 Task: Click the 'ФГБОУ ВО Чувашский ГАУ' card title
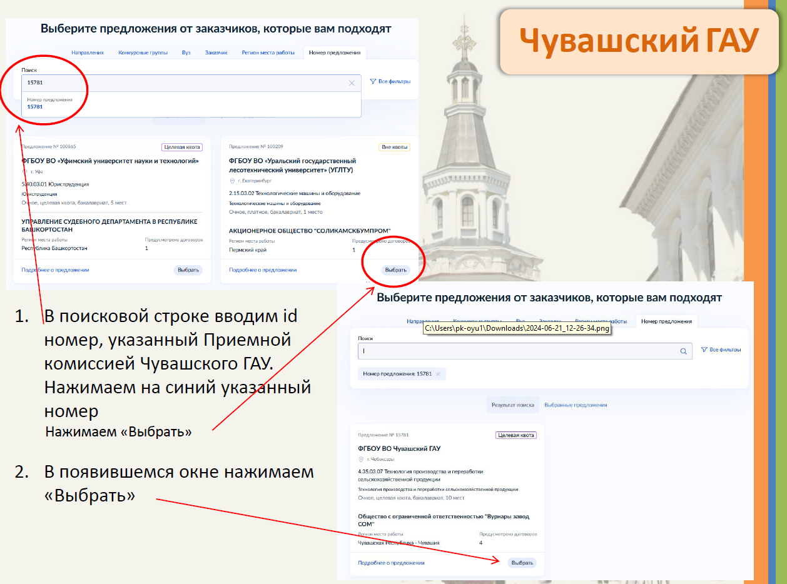[x=399, y=449]
